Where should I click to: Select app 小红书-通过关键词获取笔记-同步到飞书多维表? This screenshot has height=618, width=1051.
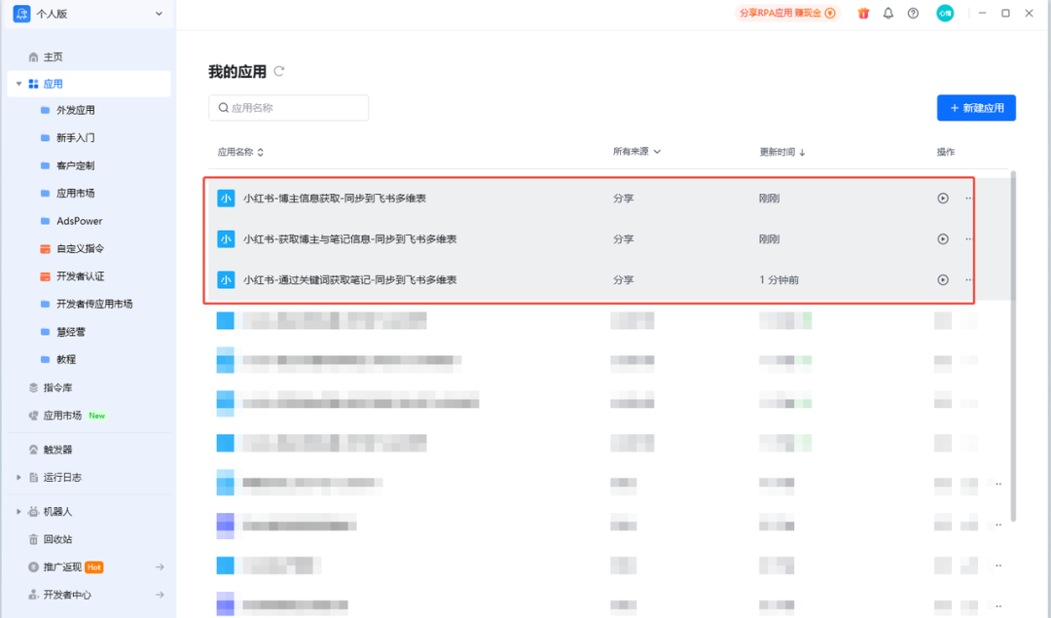click(x=350, y=280)
